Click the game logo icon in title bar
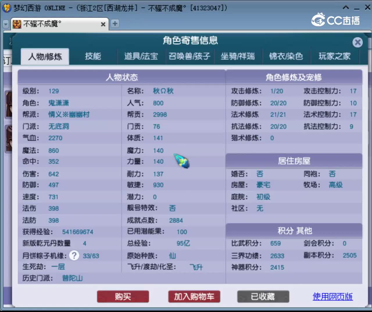372x312 pixels. 6,8
